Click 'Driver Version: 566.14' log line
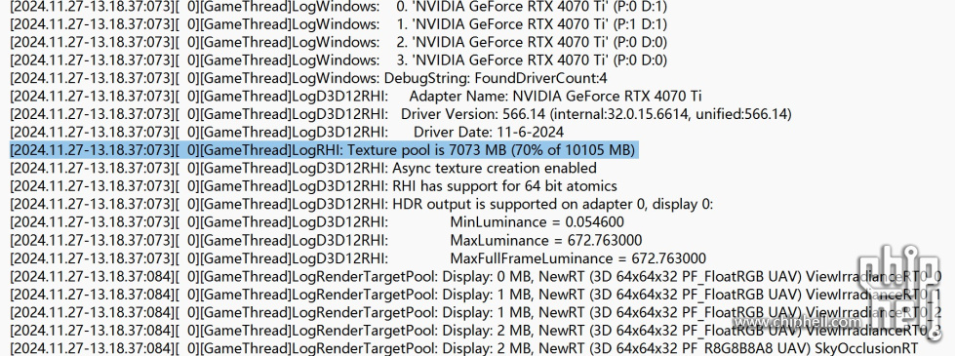 [x=401, y=114]
